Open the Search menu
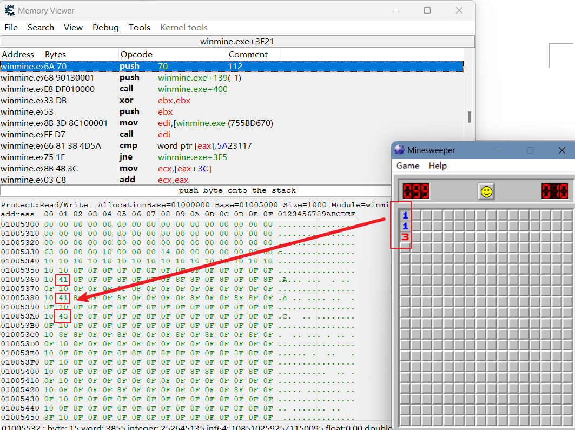Screen dimensions: 575x430 [41, 27]
